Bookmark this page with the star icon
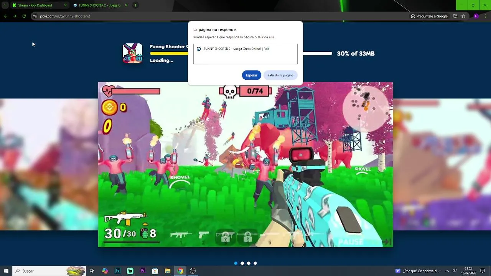Viewport: 491px width, 276px height. point(463,16)
